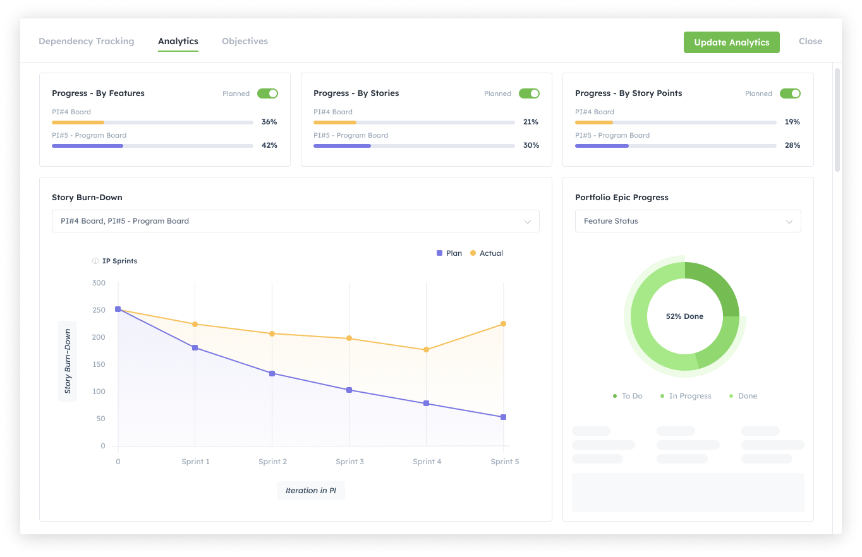Click PI#5 Program Board bar in Features card

pyautogui.click(x=152, y=145)
